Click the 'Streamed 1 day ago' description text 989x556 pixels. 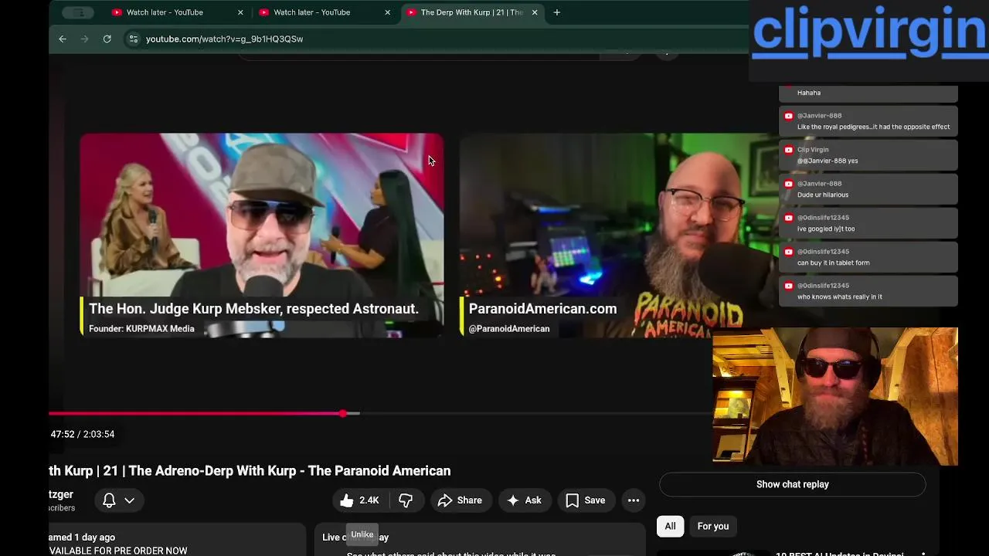pos(82,537)
